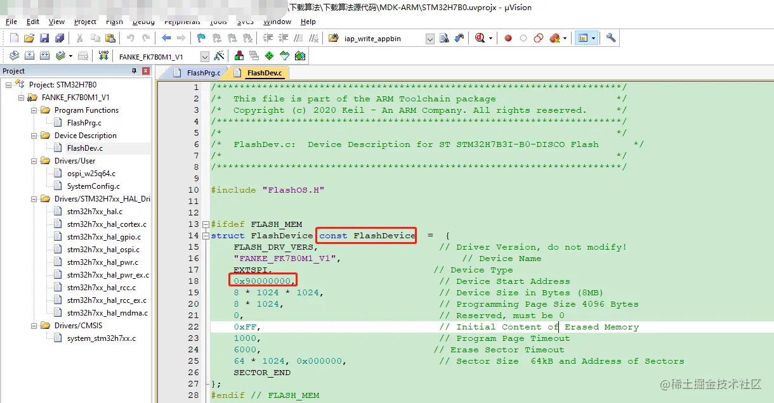Open the find text dropdown arrow

(430, 39)
